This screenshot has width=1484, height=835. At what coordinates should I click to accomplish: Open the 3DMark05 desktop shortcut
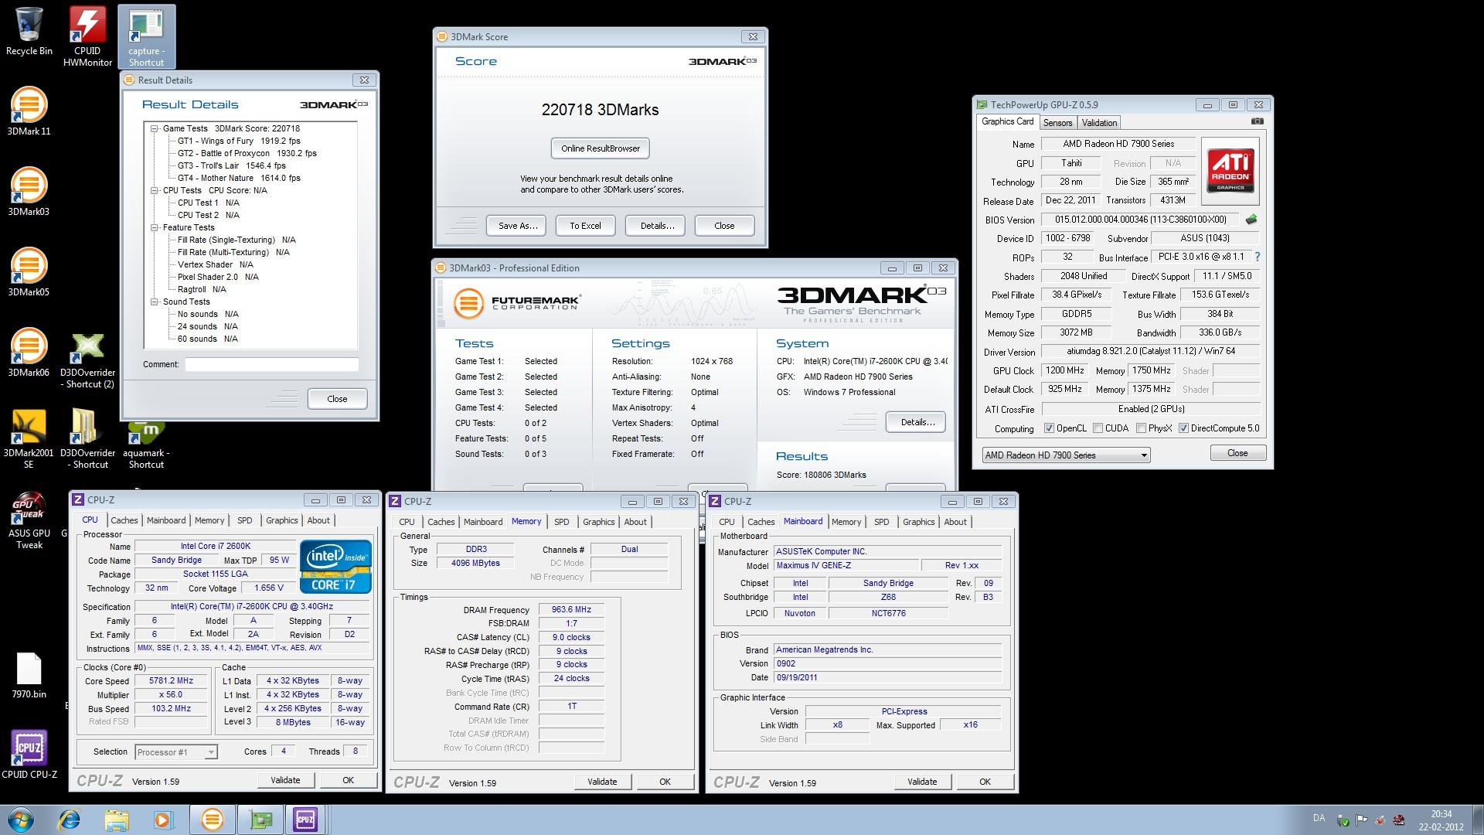point(29,272)
